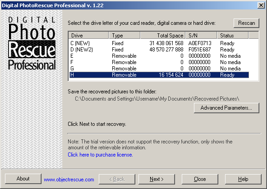267x189 pixels.
Task: Sort list by Drive column header
Action: [x=88, y=36]
